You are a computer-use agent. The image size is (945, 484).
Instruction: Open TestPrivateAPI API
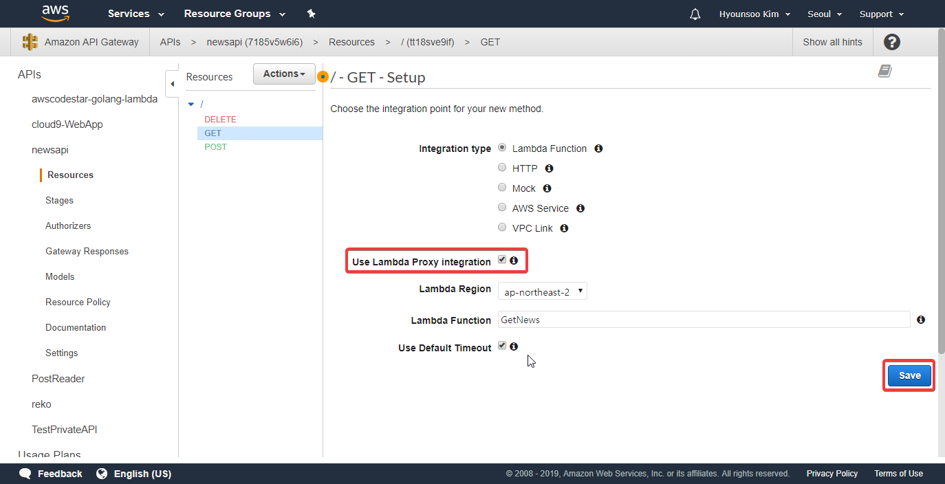coord(65,430)
